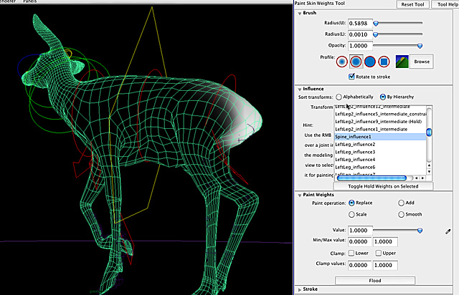Open the Panels menu in the viewport
The image size is (459, 295).
point(30,1)
